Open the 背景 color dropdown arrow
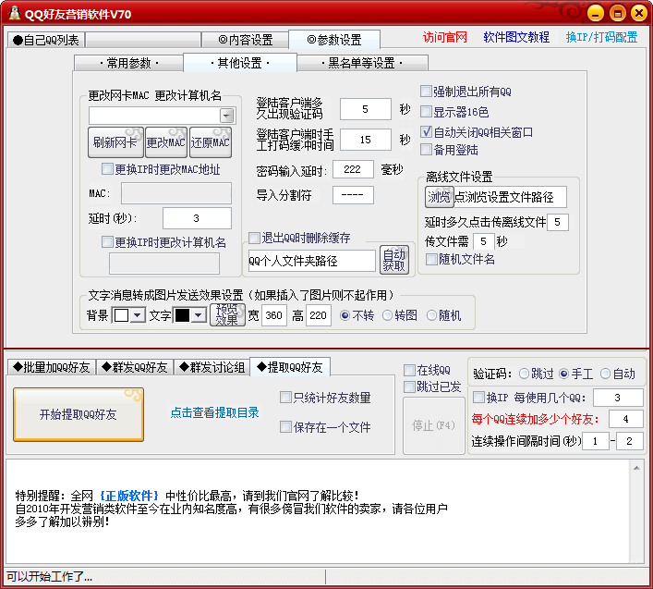Screen dimensions: 653x589 pos(137,315)
